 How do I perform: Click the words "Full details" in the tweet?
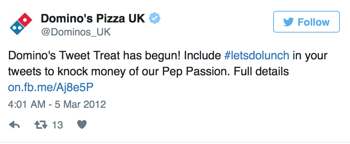tap(261, 71)
